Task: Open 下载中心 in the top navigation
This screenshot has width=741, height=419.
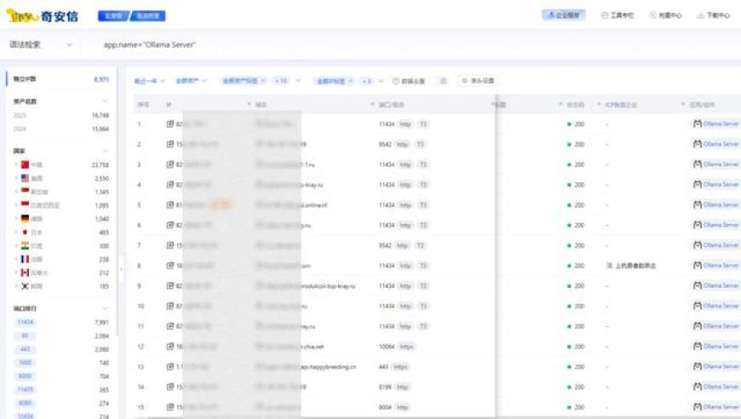Action: pyautogui.click(x=714, y=15)
